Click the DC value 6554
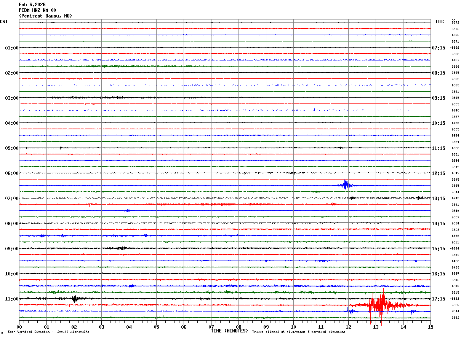Image resolution: width=461 pixels, height=337 pixels. [x=455, y=142]
